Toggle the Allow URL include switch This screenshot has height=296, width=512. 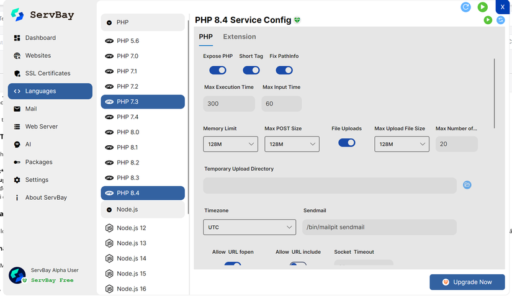298,264
